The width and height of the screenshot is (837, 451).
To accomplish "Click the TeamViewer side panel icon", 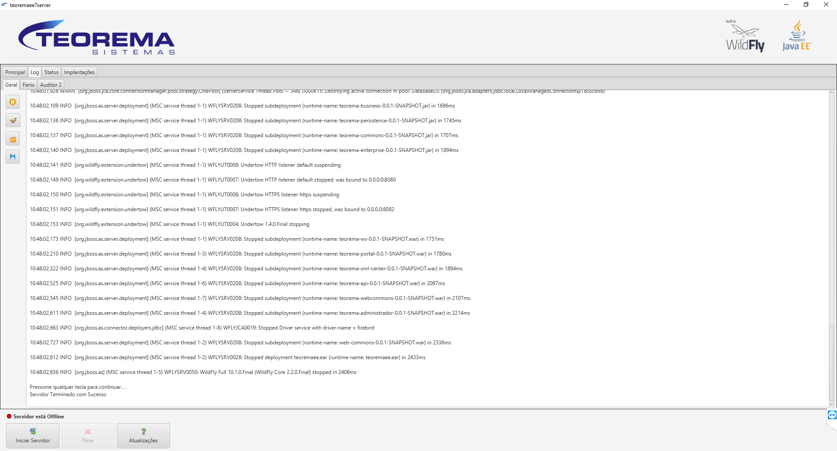I will pos(832,415).
